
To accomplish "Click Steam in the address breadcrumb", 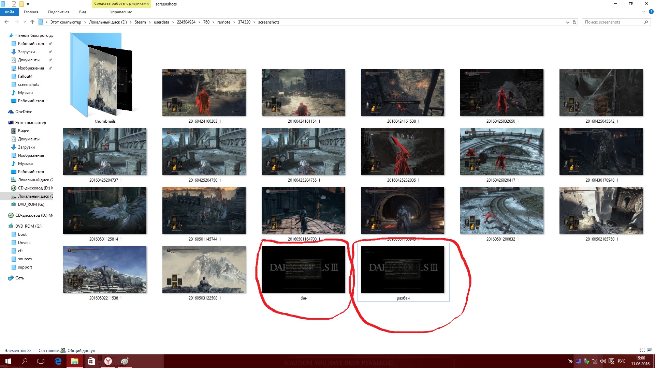I will pos(140,22).
